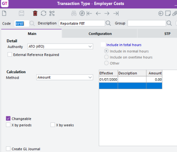177x152 pixels.
Task: Click the red Delete trash icon
Action: pos(35,13)
